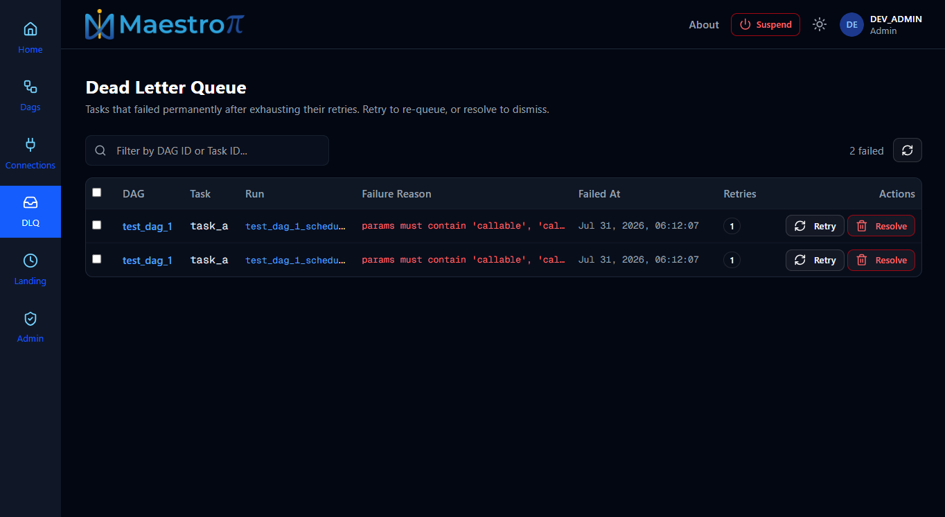Image resolution: width=945 pixels, height=517 pixels.
Task: Click the Retries column header
Action: 740,194
